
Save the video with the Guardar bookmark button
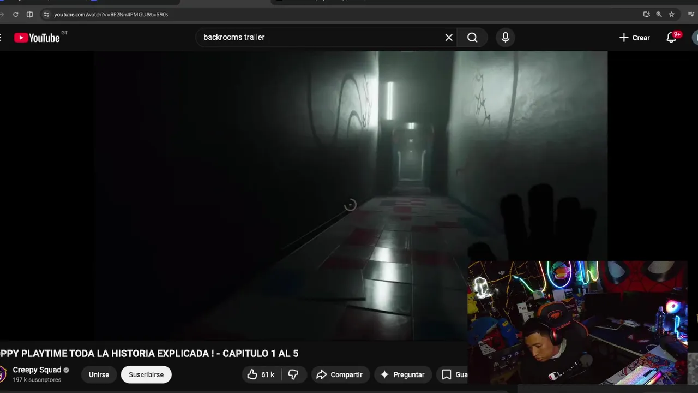pyautogui.click(x=453, y=374)
